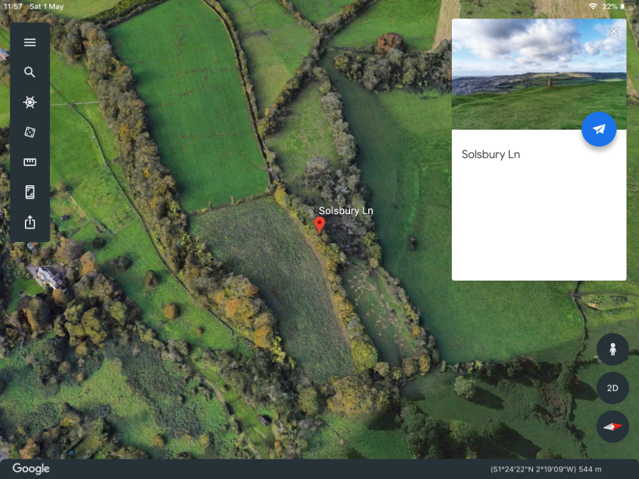Select the red Solsbury Ln map pin

pyautogui.click(x=319, y=225)
